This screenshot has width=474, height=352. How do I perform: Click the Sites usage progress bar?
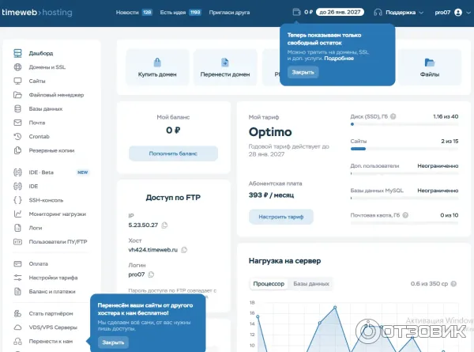404,149
